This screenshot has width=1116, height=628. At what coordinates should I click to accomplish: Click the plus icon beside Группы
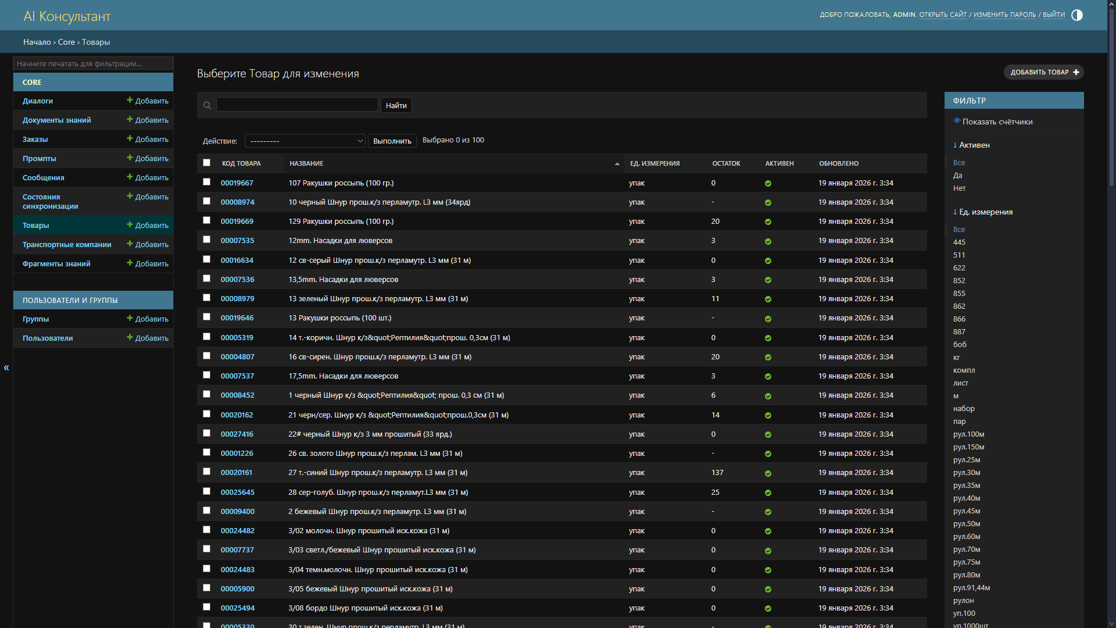pos(130,318)
